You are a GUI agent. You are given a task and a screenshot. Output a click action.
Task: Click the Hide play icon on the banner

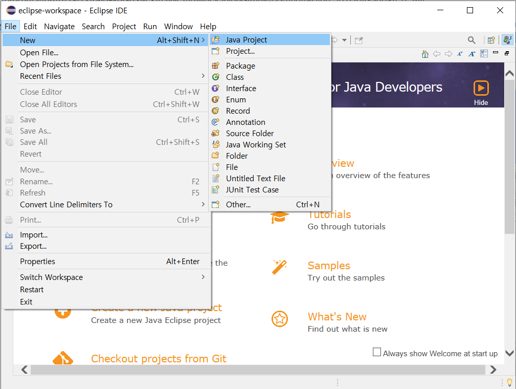pyautogui.click(x=481, y=88)
